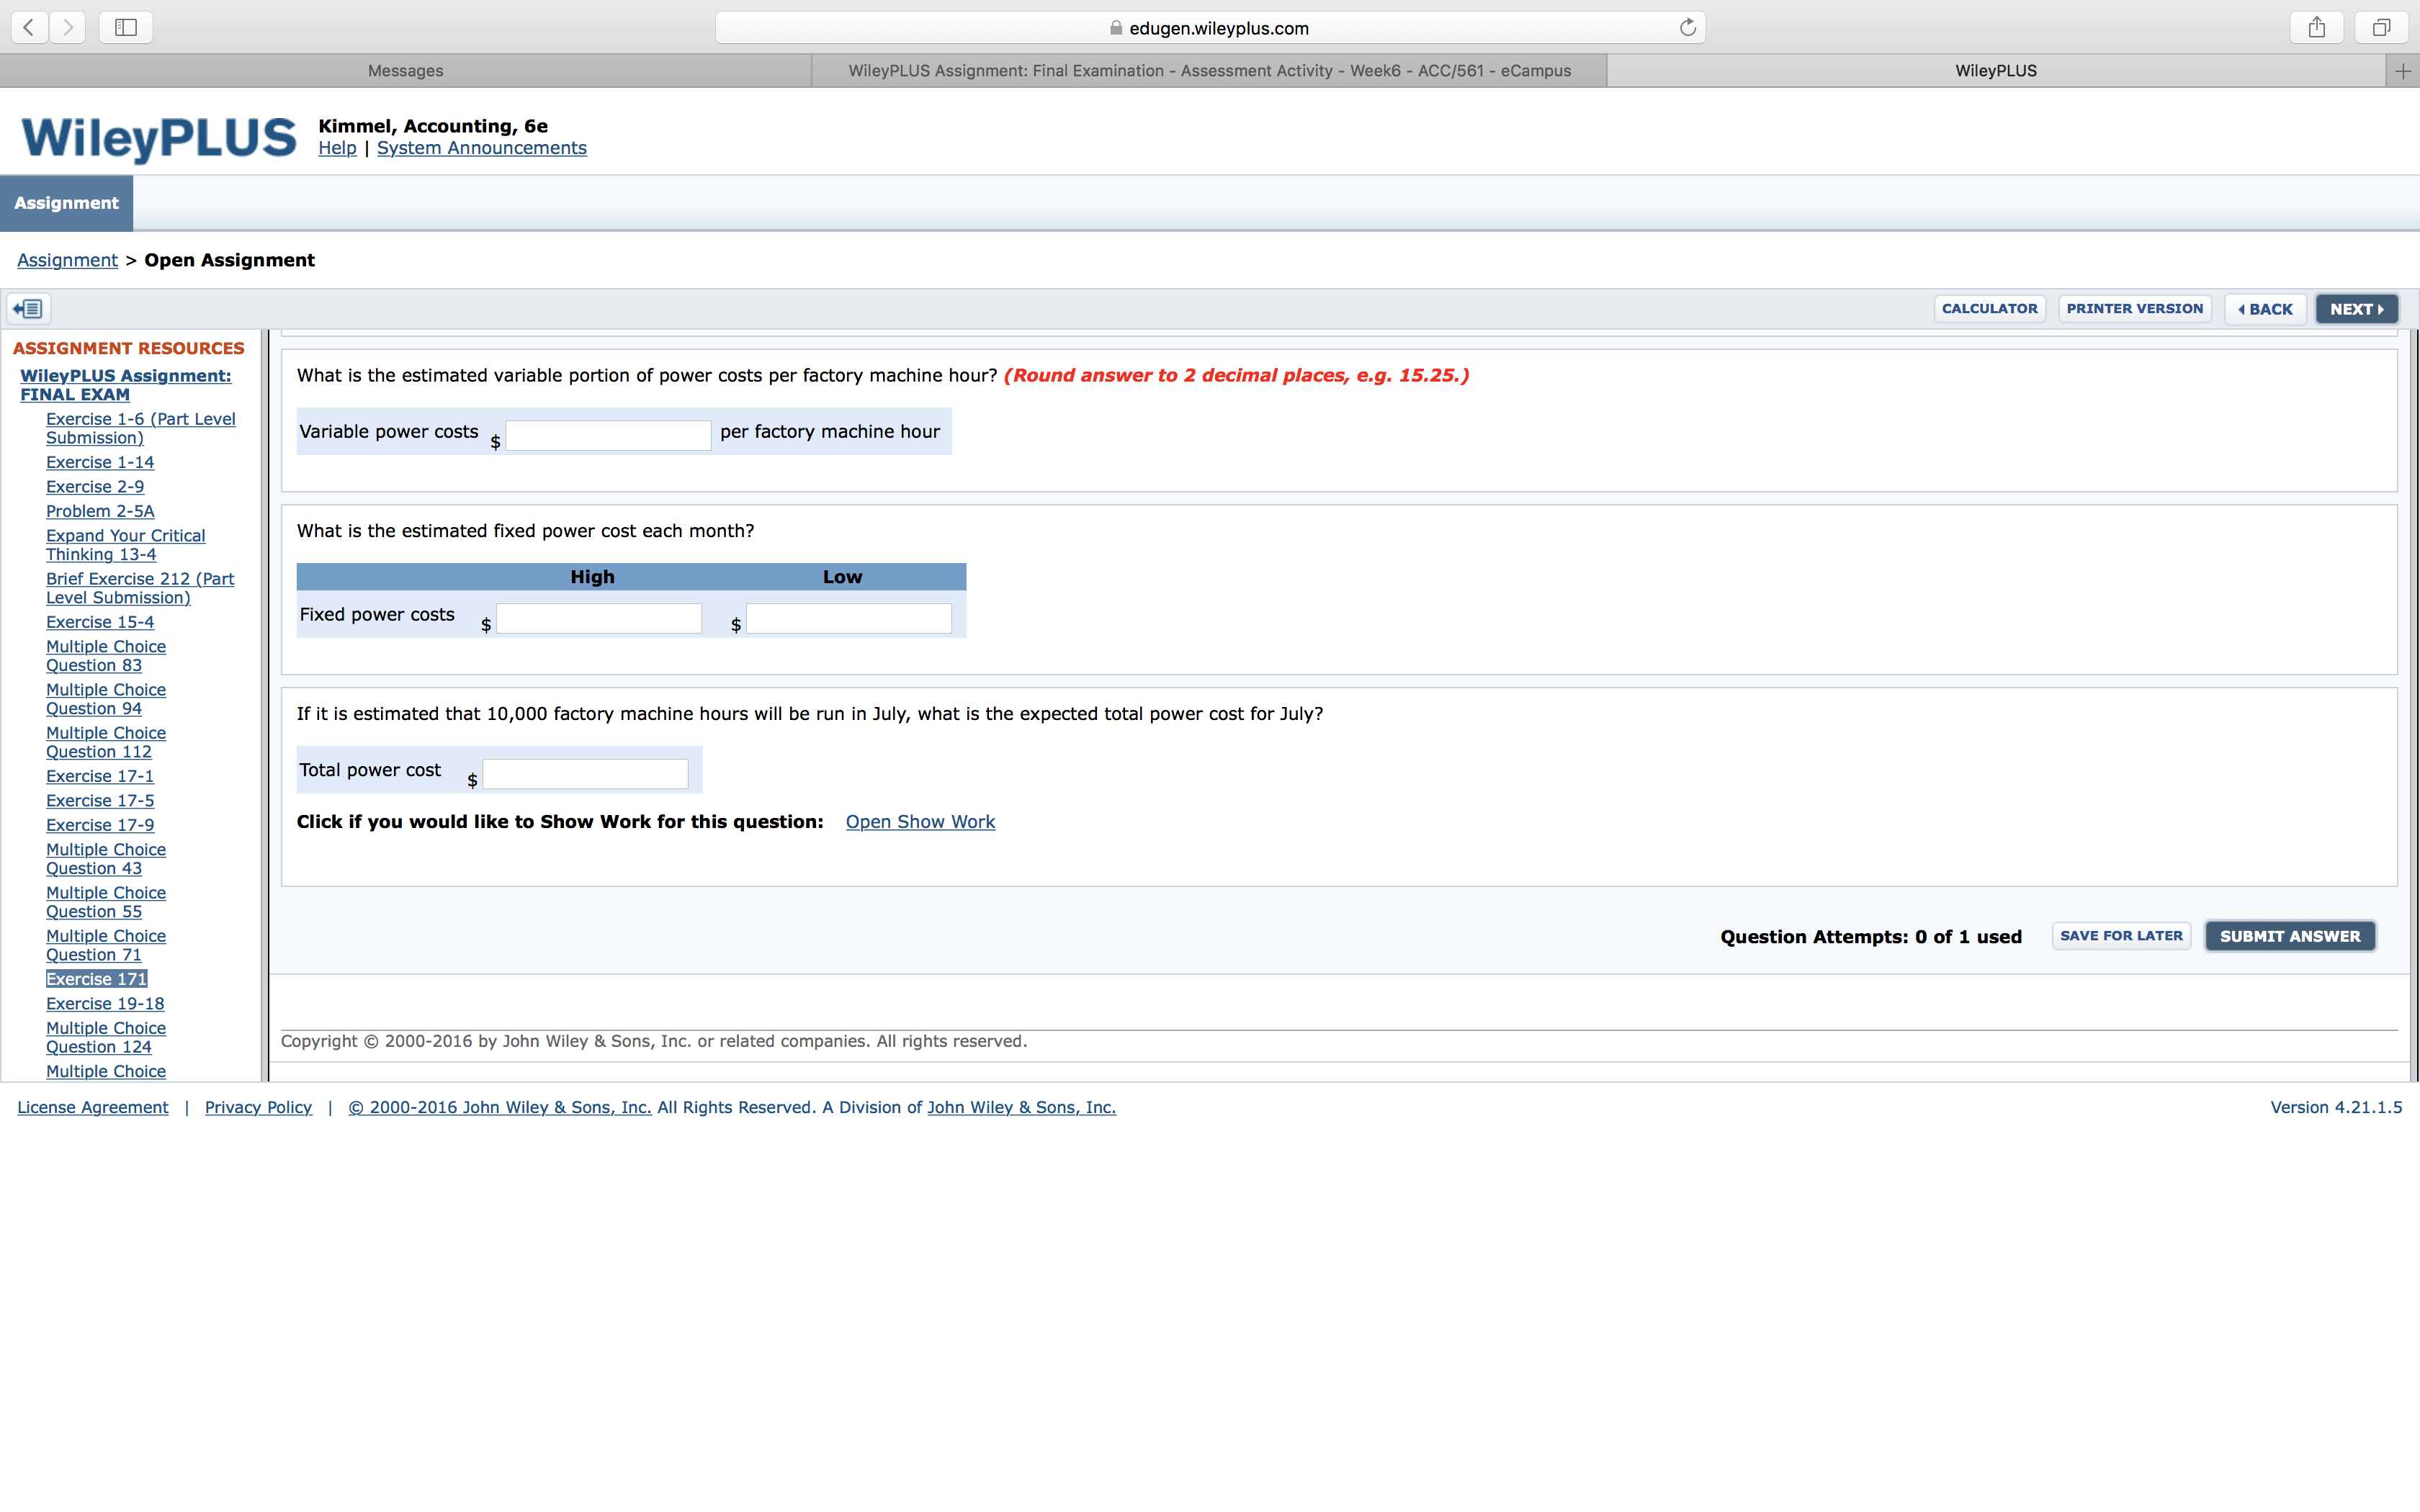This screenshot has width=2420, height=1512.
Task: Open Exercise 17-9
Action: [100, 825]
